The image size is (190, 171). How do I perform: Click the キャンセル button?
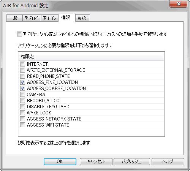click(x=96, y=161)
